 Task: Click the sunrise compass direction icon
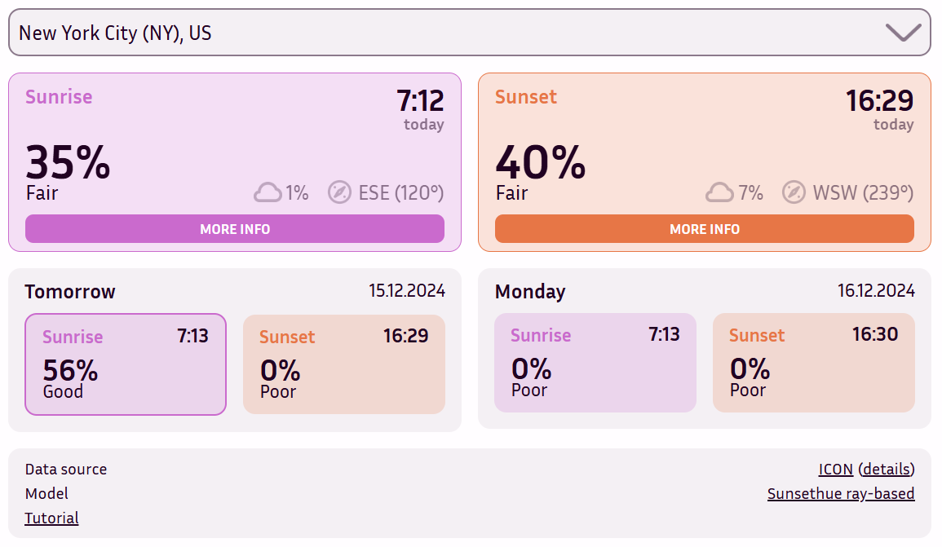(x=339, y=192)
